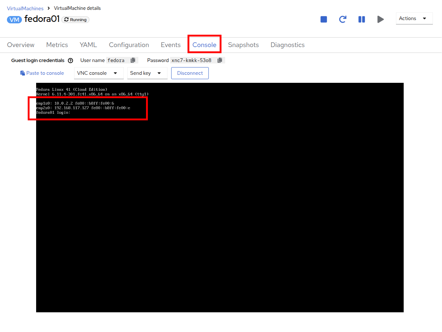
Task: Copy the guest password to clipboard
Action: click(x=220, y=60)
